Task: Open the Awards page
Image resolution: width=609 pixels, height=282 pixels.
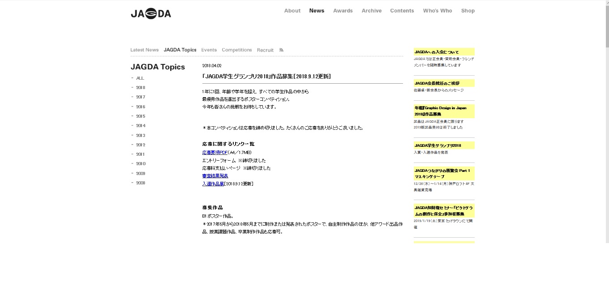Action: (343, 11)
